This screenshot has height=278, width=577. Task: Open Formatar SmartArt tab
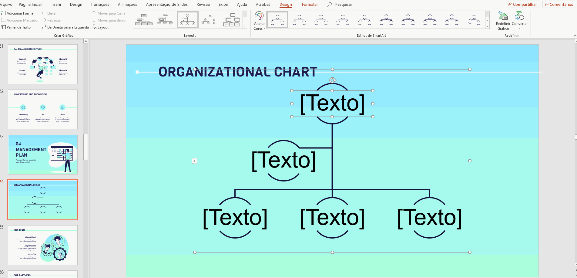[x=310, y=4]
